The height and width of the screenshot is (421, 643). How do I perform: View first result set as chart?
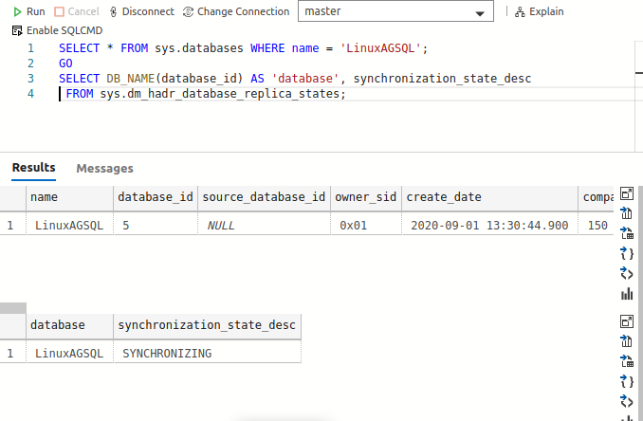click(x=626, y=294)
